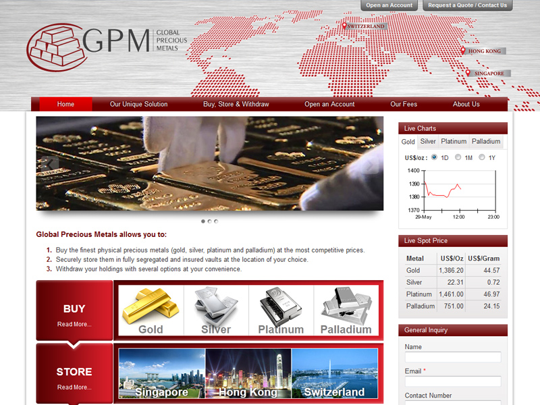The width and height of the screenshot is (540, 405).
Task: Select the third slideshow dot
Action: [216, 221]
